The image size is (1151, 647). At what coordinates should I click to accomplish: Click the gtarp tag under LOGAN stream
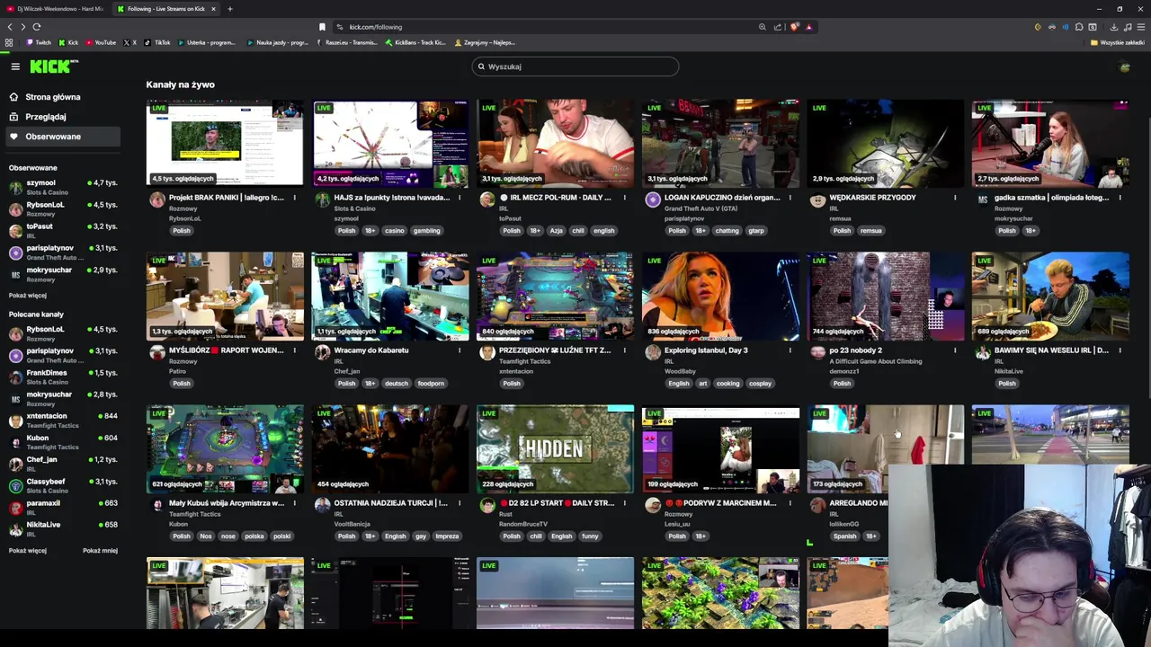756,230
